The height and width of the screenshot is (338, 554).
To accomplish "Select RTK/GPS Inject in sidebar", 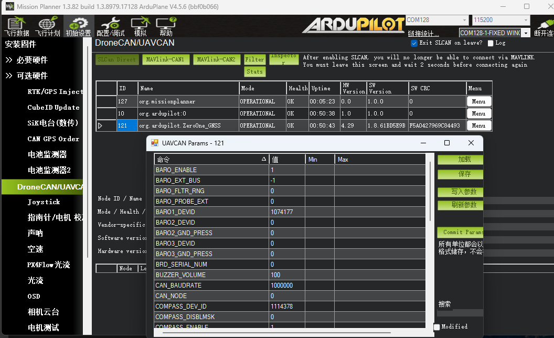I will pyautogui.click(x=55, y=91).
